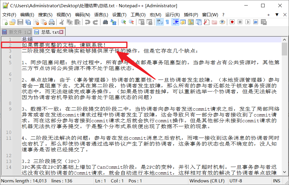
Task: Click the vertical scrollbar up arrow
Action: coord(284,40)
